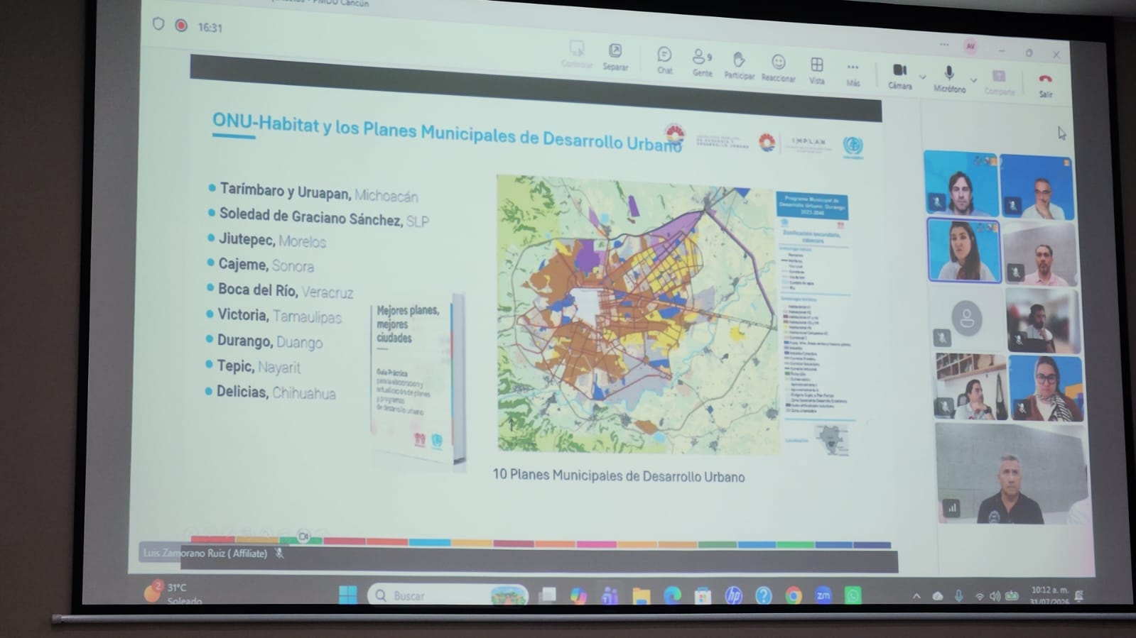
Task: Click the 'Tarímbaro y Uruapan' bullet
Action: click(313, 192)
